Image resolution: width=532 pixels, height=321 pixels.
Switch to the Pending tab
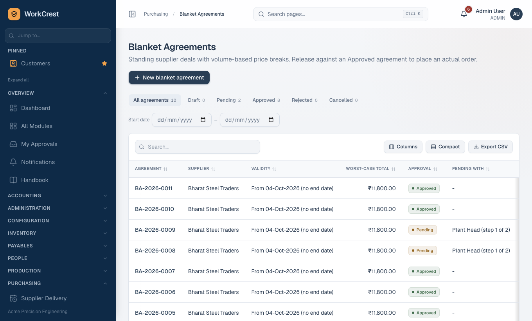pyautogui.click(x=229, y=100)
